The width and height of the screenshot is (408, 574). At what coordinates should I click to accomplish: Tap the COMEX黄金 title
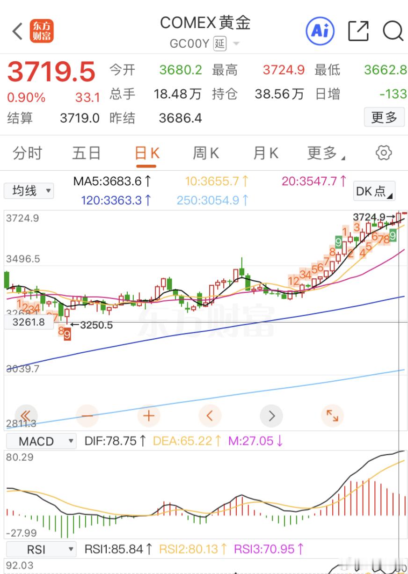point(205,22)
